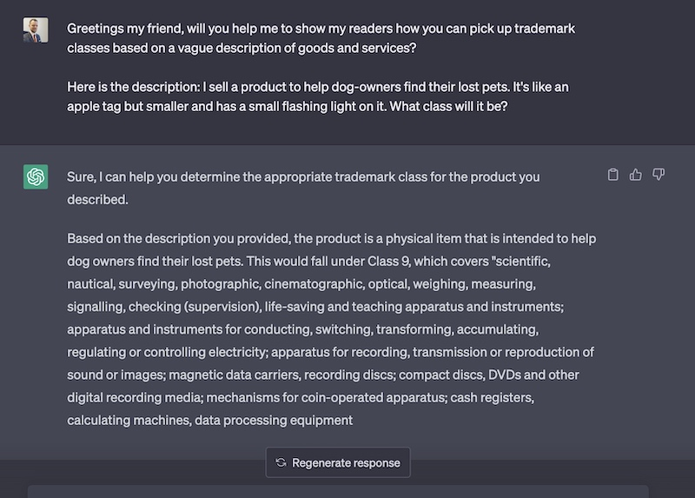Click the 'Greetings my friend' opening text
Screen dimensions: 695x498
[124, 29]
